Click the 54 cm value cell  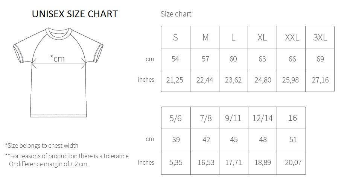pyautogui.click(x=175, y=59)
